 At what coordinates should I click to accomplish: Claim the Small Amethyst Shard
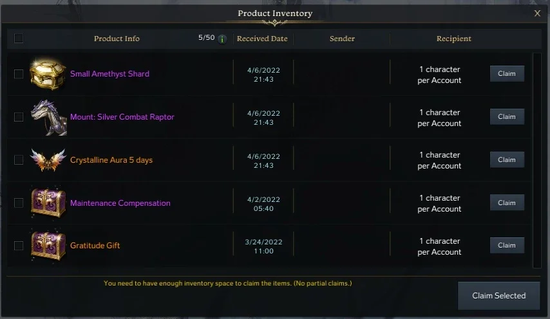coord(507,73)
